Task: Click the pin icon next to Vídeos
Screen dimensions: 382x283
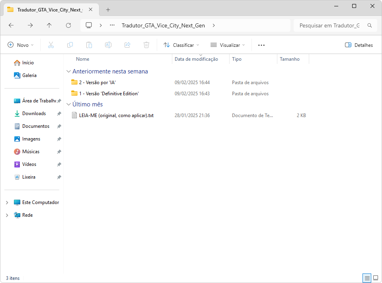Action: tap(59, 164)
